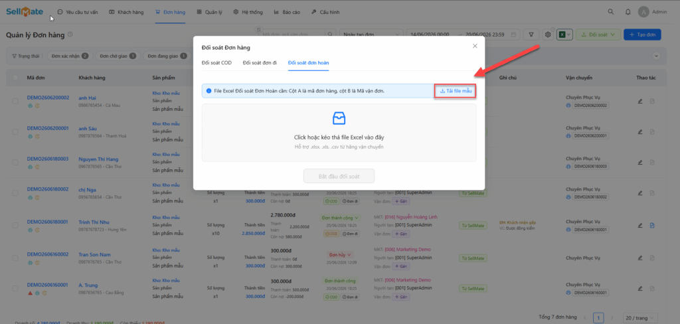Tick checkbox for order DEMO2606180002
680x324 pixels.
tap(15, 193)
